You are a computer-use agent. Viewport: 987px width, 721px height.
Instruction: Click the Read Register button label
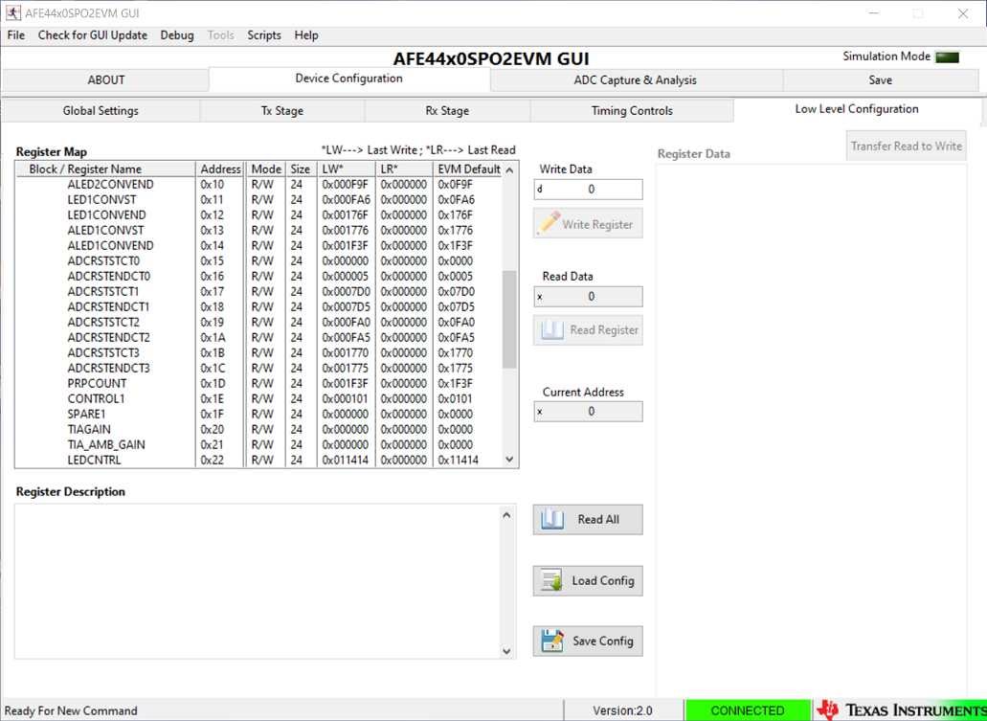tap(604, 330)
